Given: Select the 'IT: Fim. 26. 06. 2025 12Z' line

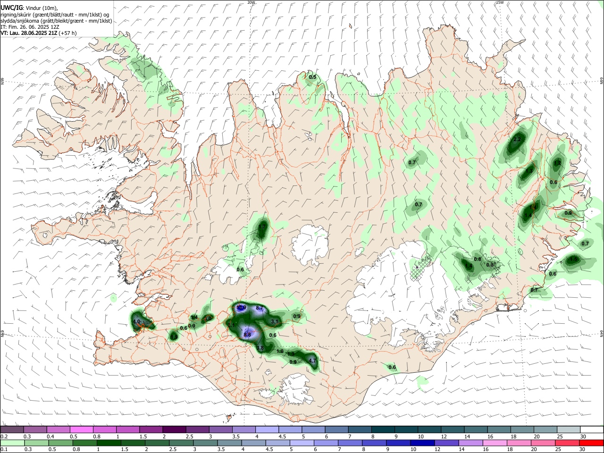Looking at the screenshot, I should (x=30, y=27).
